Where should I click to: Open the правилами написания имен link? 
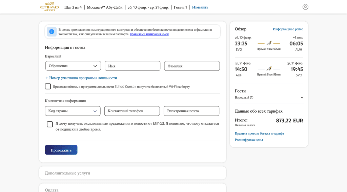[149, 34]
